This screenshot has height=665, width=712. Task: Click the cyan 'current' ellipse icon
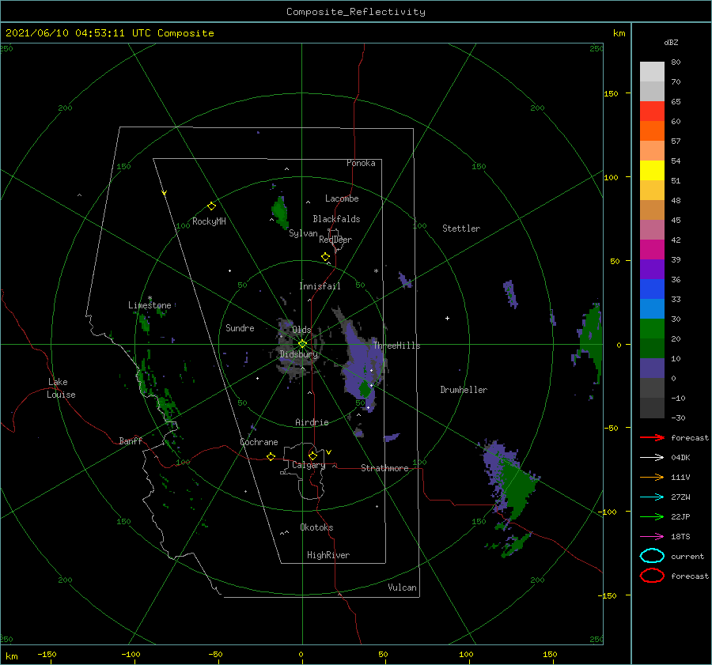click(x=652, y=556)
